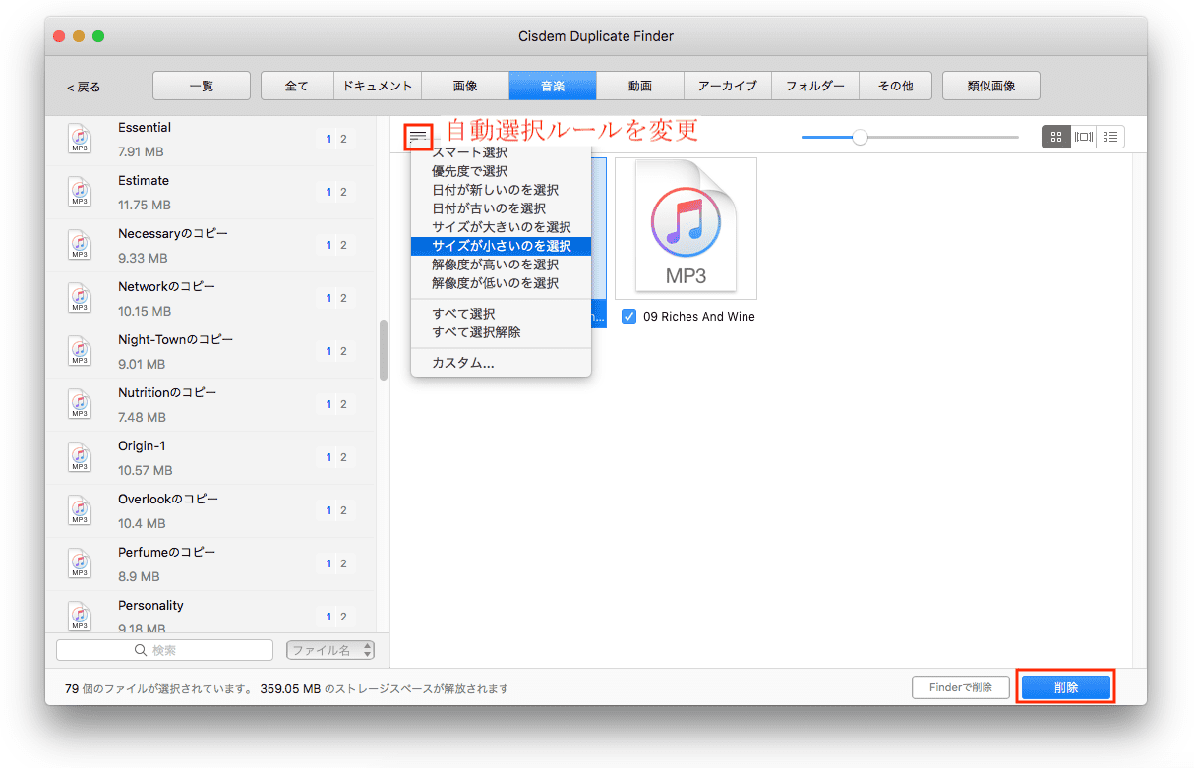1194x768 pixels.
Task: Open the 09 Riches And Wine thumbnail
Action: pyautogui.click(x=686, y=228)
